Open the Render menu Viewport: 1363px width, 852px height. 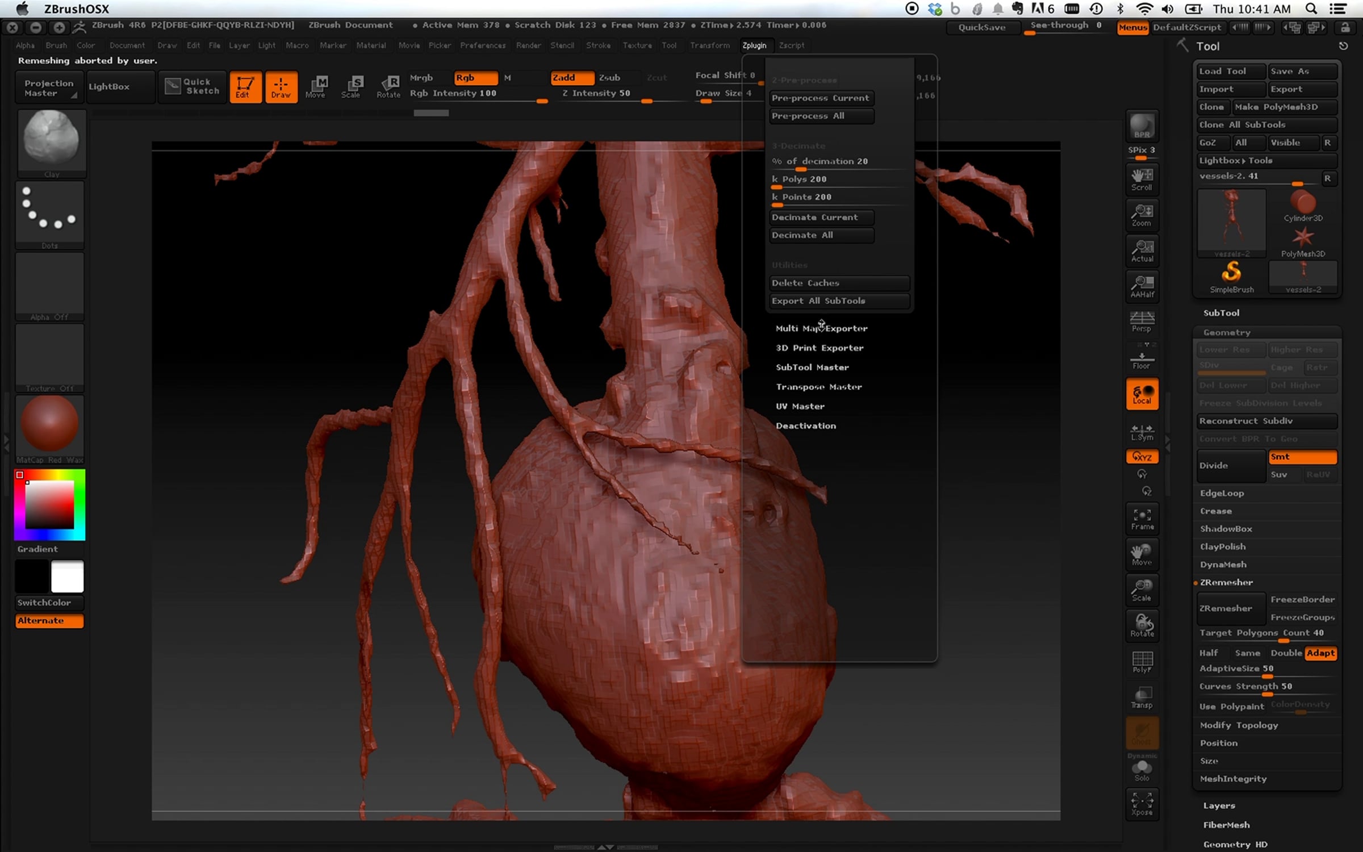pyautogui.click(x=528, y=45)
